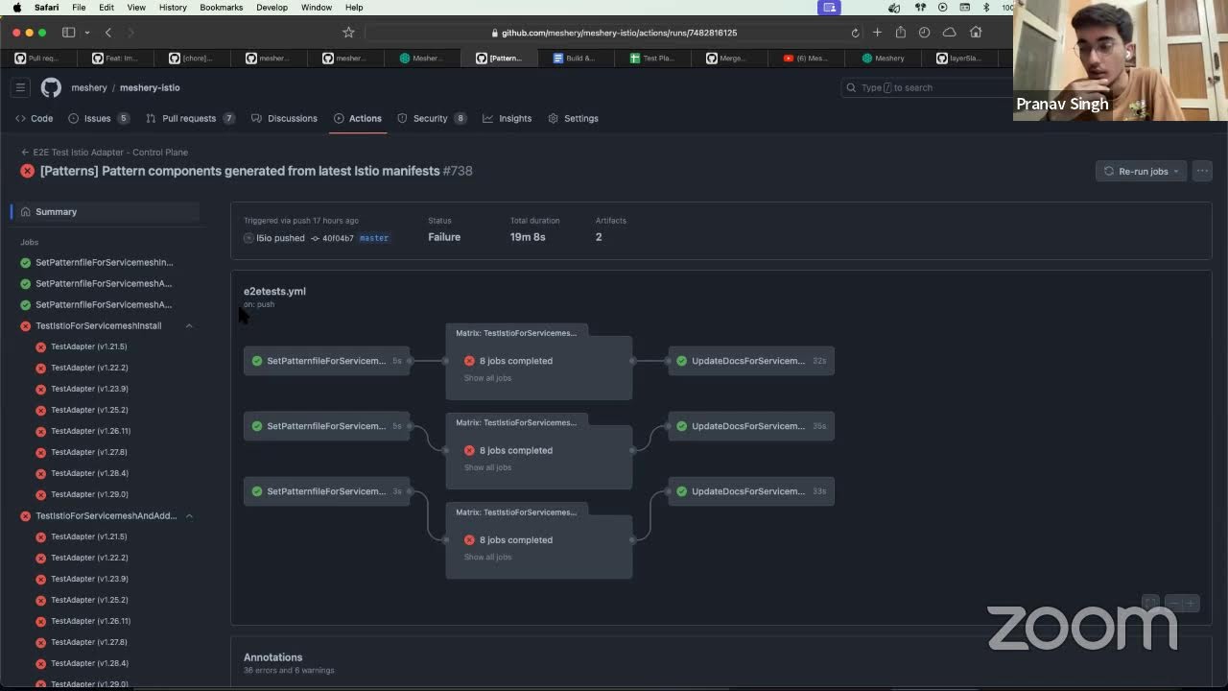
Task: Collapse TestIstioForServicemeshInstall job group
Action: pyautogui.click(x=189, y=325)
